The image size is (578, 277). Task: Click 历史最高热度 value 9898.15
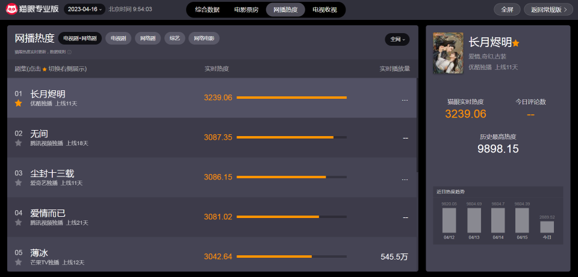point(498,149)
